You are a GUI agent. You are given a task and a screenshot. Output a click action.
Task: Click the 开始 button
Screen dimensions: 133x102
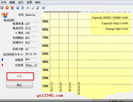(x=20, y=76)
